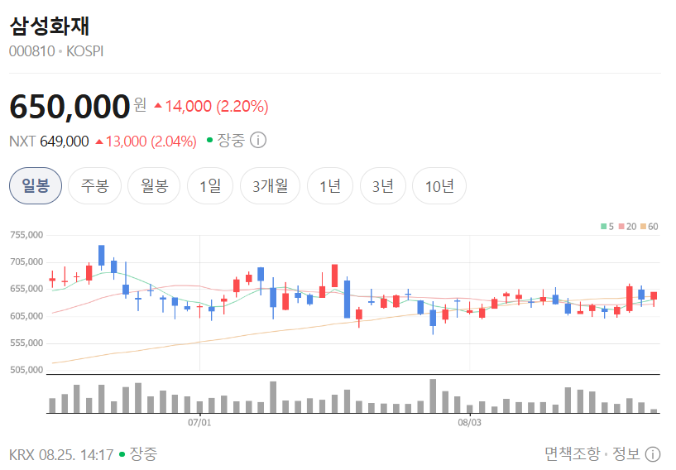Viewport: 676px width, 470px height.
Task: Click the green 5-day moving average legend
Action: point(607,227)
